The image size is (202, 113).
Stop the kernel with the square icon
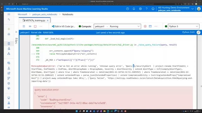point(35,26)
